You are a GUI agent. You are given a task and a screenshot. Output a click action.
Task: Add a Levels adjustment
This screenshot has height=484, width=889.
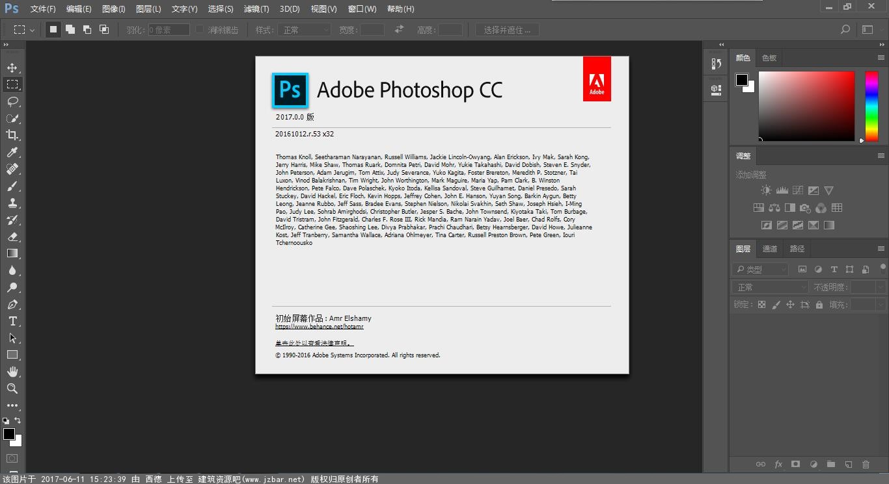(x=782, y=190)
